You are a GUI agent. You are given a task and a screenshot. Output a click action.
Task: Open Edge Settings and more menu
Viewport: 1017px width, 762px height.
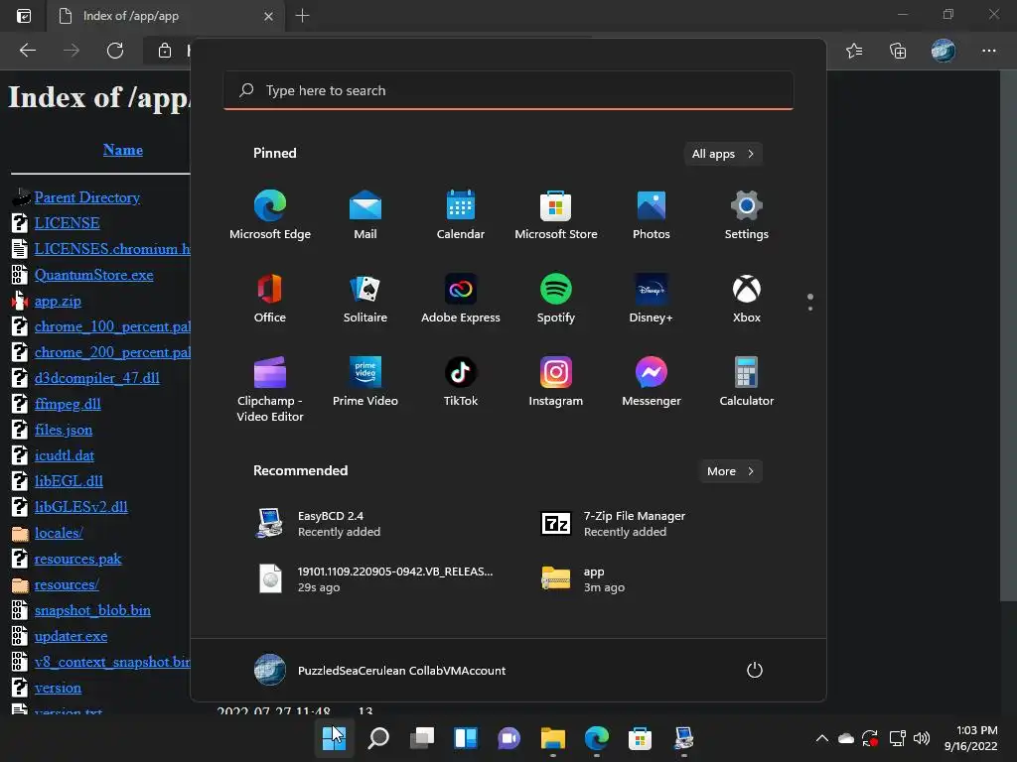coord(988,51)
